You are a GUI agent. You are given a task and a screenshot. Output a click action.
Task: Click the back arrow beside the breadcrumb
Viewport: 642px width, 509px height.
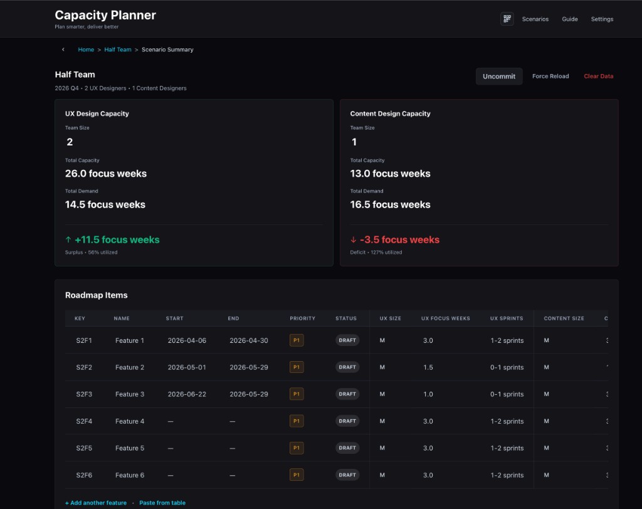[x=63, y=50]
